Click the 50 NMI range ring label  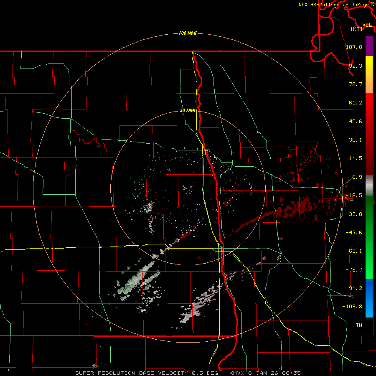pos(188,111)
